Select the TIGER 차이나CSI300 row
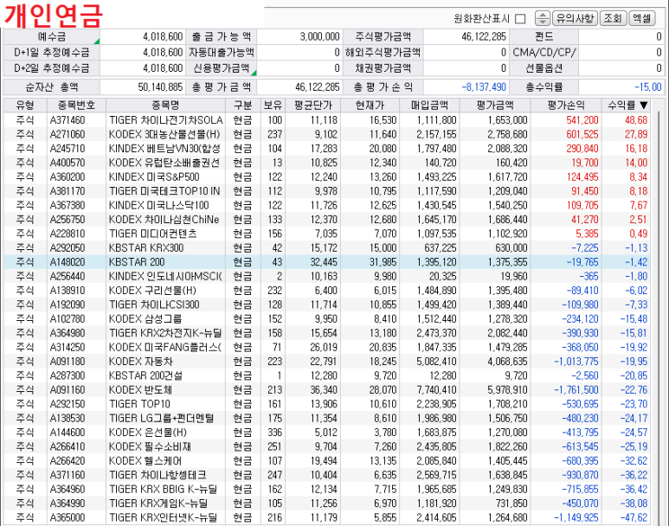The width and height of the screenshot is (669, 526). click(327, 305)
